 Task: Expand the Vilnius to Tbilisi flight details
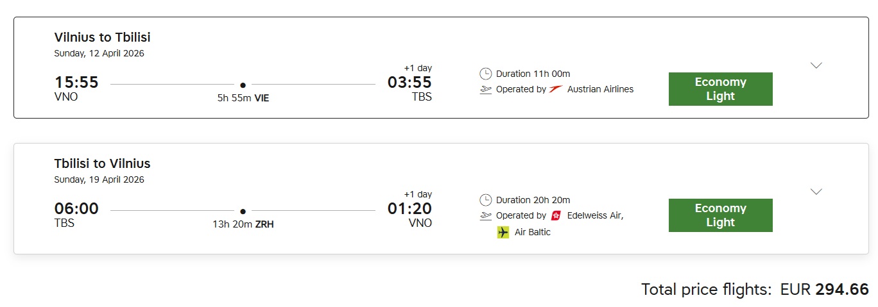(816, 65)
